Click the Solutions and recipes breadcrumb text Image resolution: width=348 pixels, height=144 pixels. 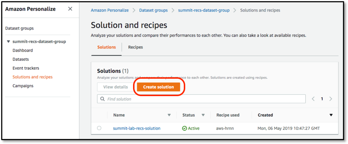click(260, 10)
